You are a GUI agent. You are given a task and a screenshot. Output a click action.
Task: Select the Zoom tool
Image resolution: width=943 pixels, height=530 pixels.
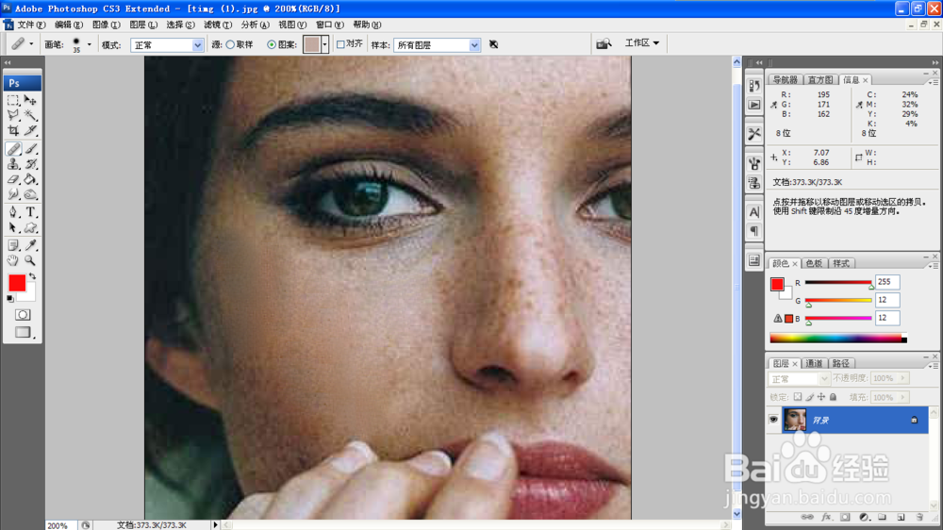pos(30,260)
